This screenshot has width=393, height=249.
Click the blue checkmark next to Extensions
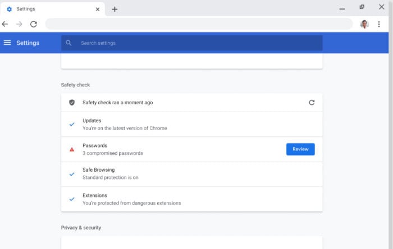[72, 199]
